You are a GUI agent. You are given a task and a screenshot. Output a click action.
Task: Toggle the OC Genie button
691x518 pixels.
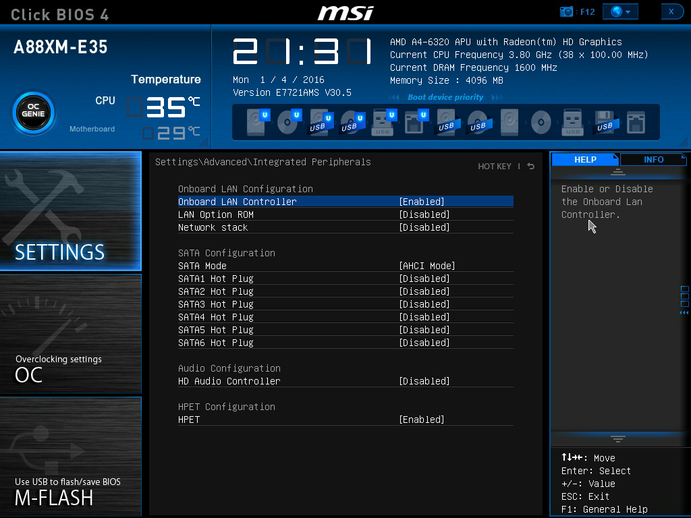(34, 113)
